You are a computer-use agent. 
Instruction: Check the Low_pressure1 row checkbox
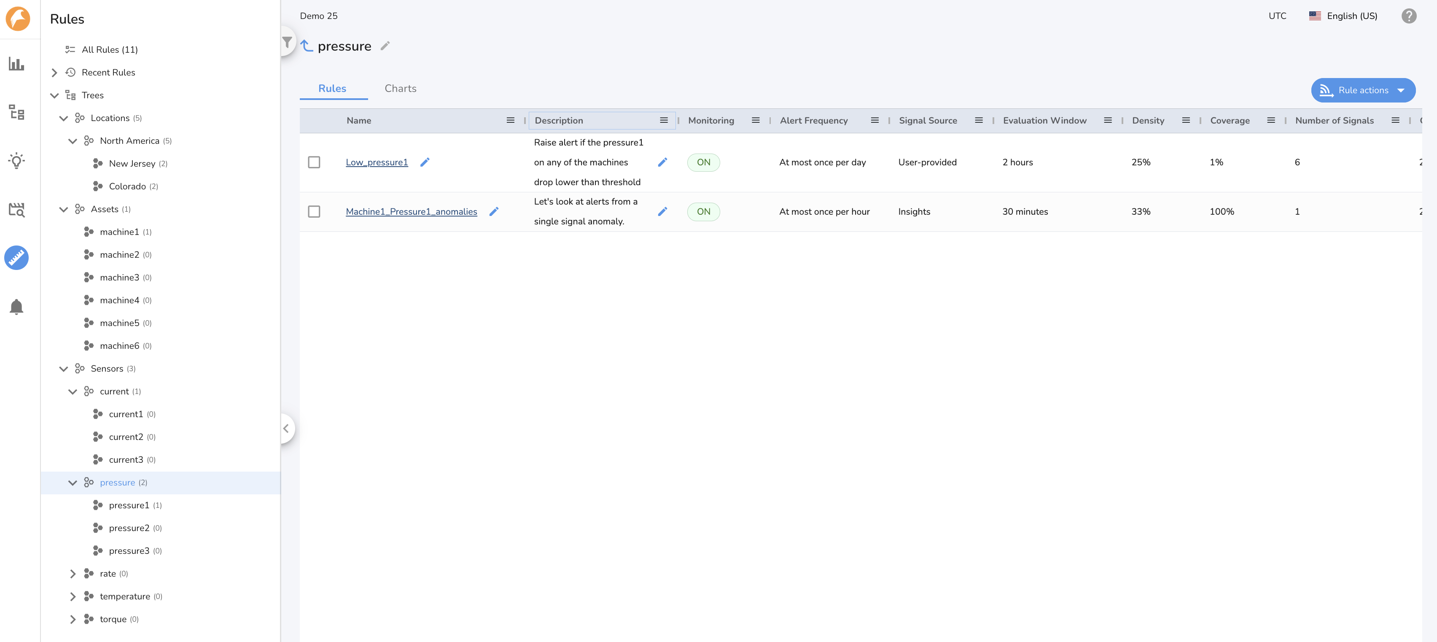tap(314, 162)
